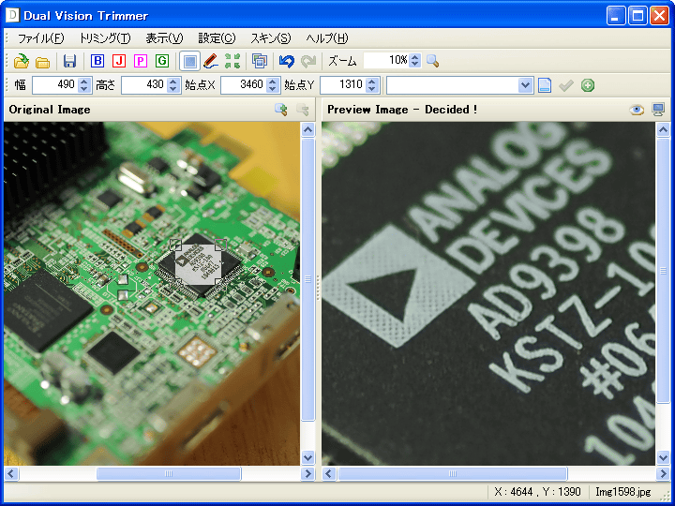Viewport: 675px width, 506px height.
Task: Click Original Image vertical scroll up arrow
Action: [x=307, y=130]
